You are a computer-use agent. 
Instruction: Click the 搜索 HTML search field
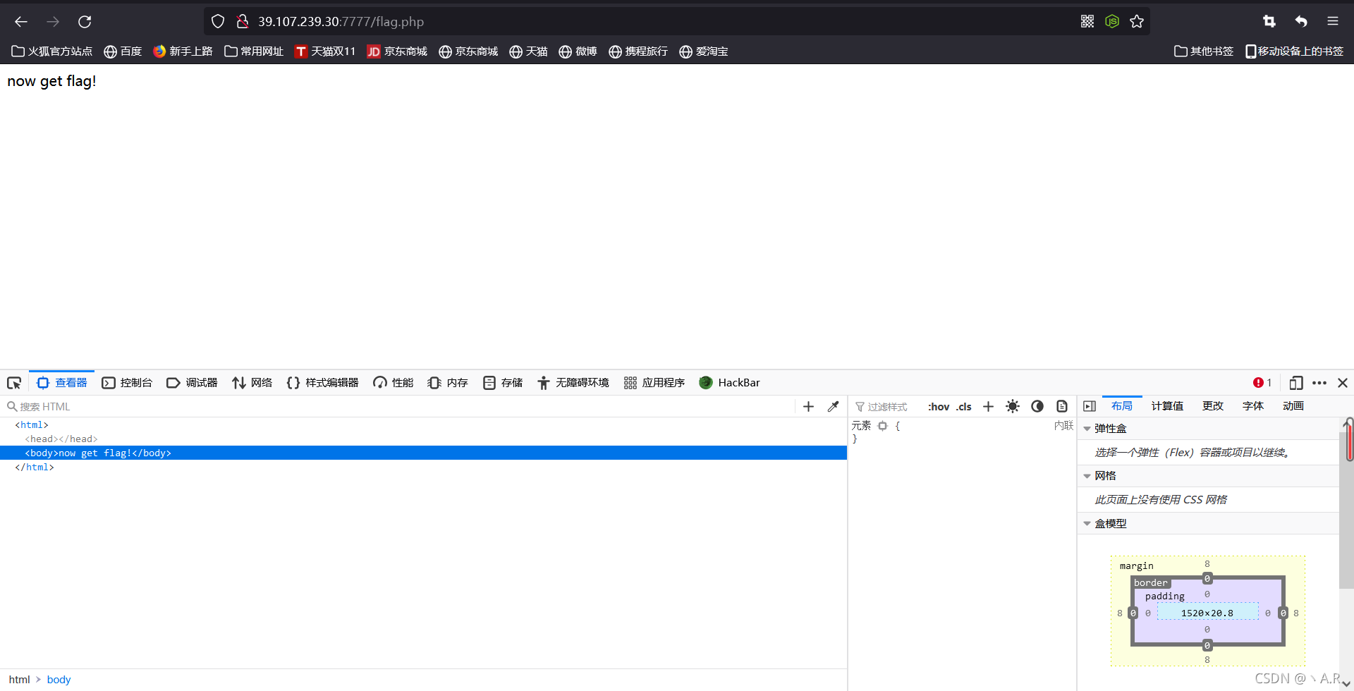[x=398, y=407]
